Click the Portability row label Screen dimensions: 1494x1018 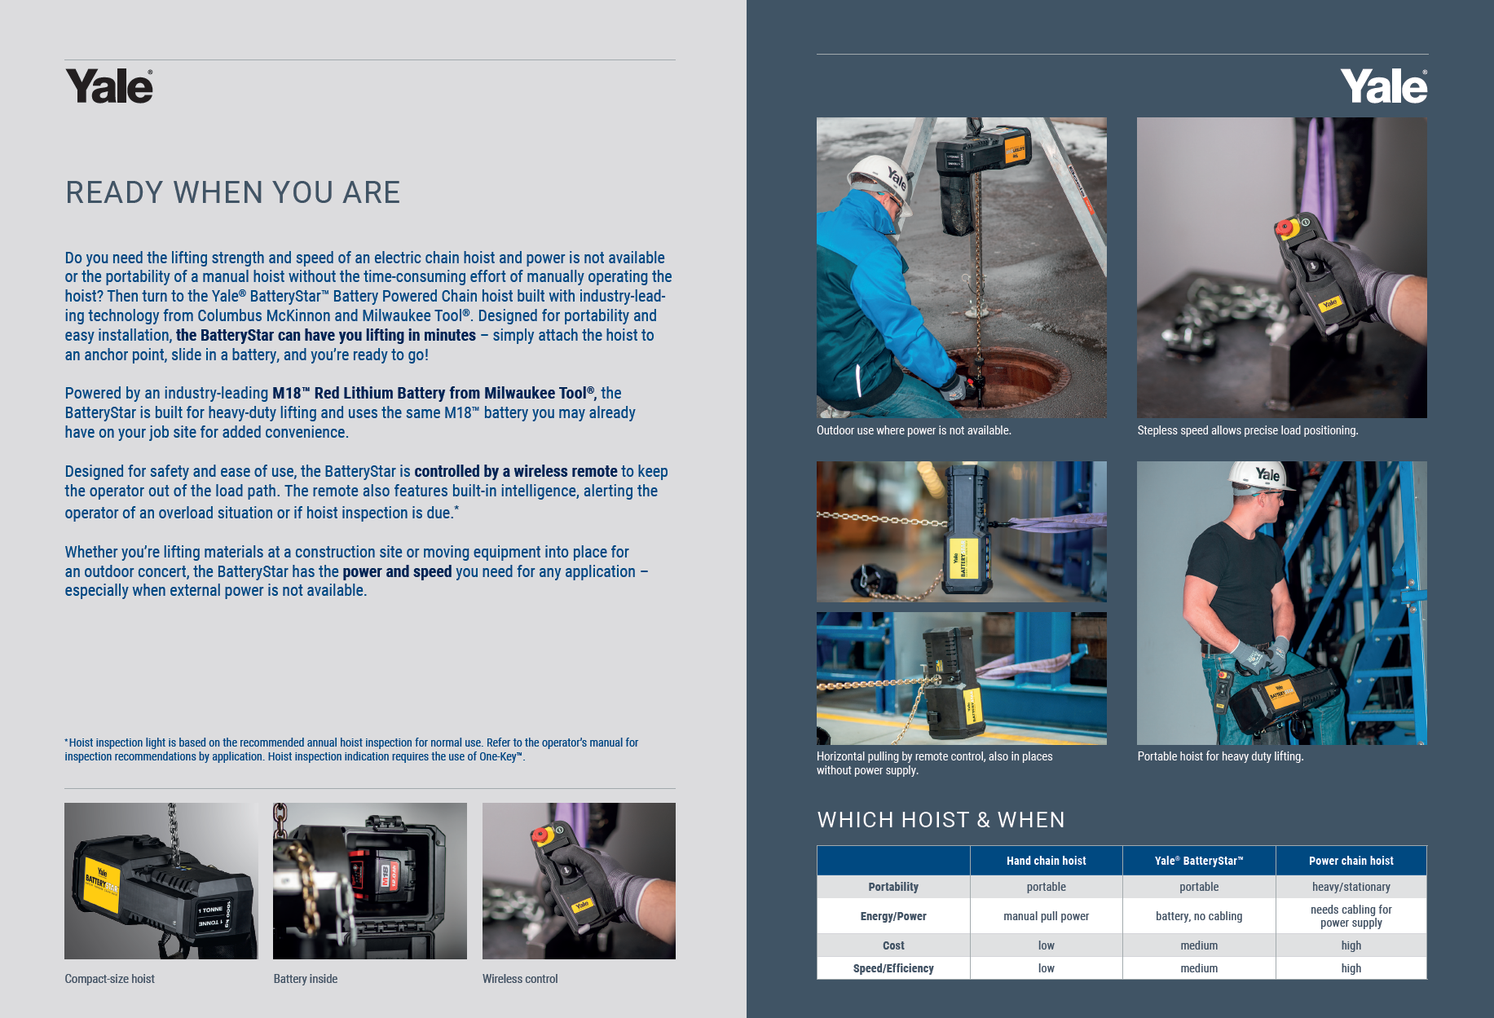pos(893,887)
